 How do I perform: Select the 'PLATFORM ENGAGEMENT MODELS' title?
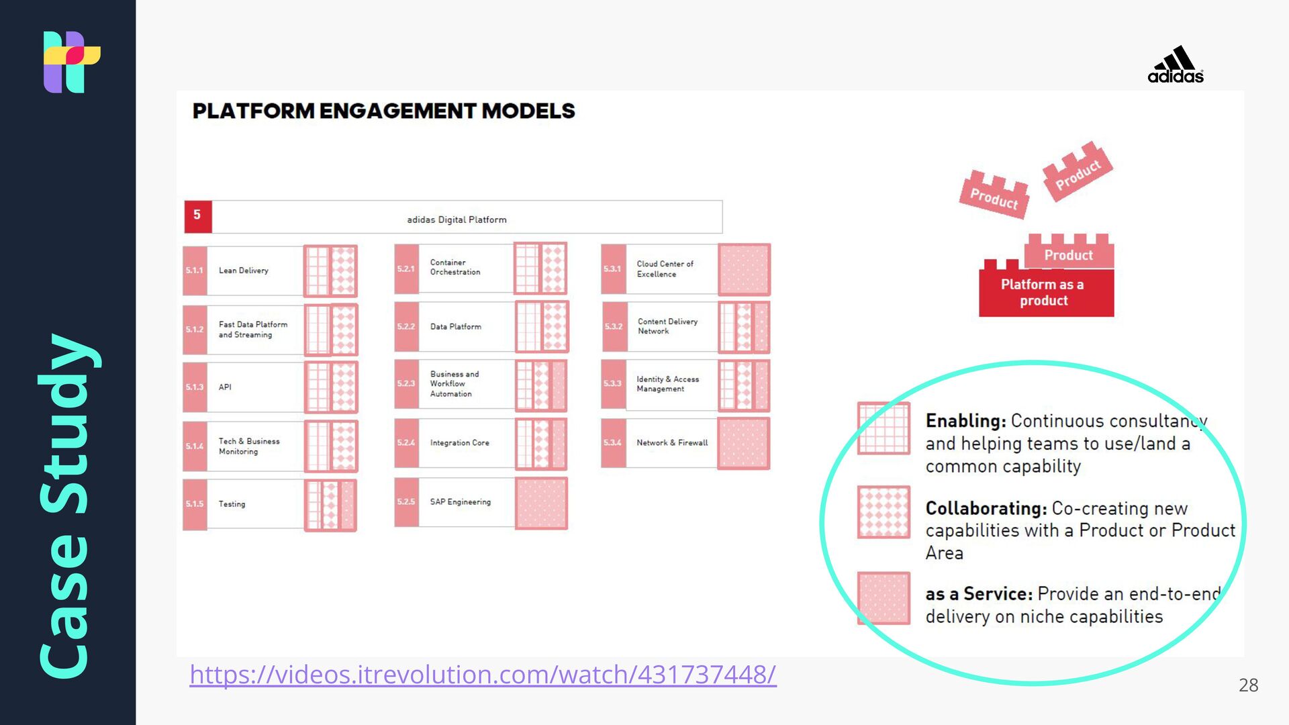point(383,111)
